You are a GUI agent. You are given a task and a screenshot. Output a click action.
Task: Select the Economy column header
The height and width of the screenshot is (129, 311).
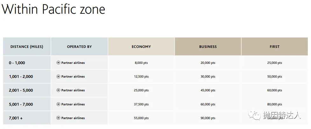click(141, 47)
